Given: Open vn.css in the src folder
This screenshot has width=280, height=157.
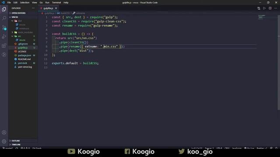Looking at the screenshot, I should click(x=22, y=40).
